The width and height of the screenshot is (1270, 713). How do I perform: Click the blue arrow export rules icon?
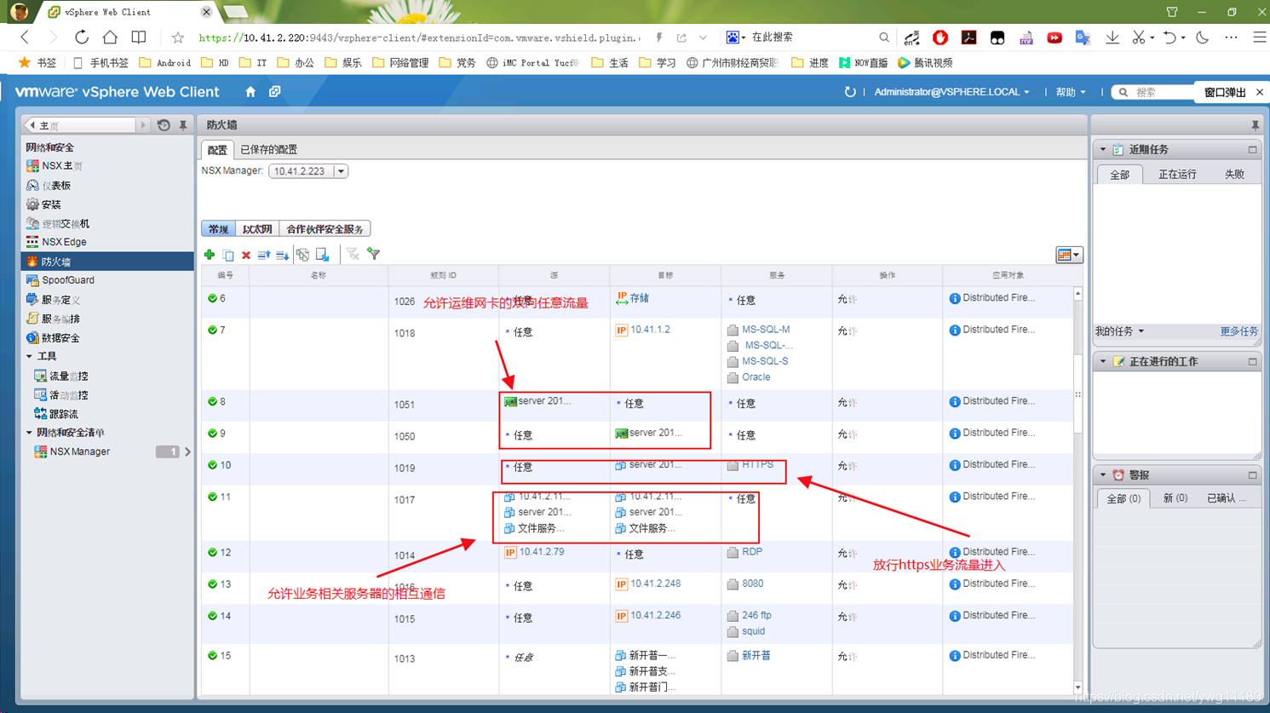tap(323, 255)
